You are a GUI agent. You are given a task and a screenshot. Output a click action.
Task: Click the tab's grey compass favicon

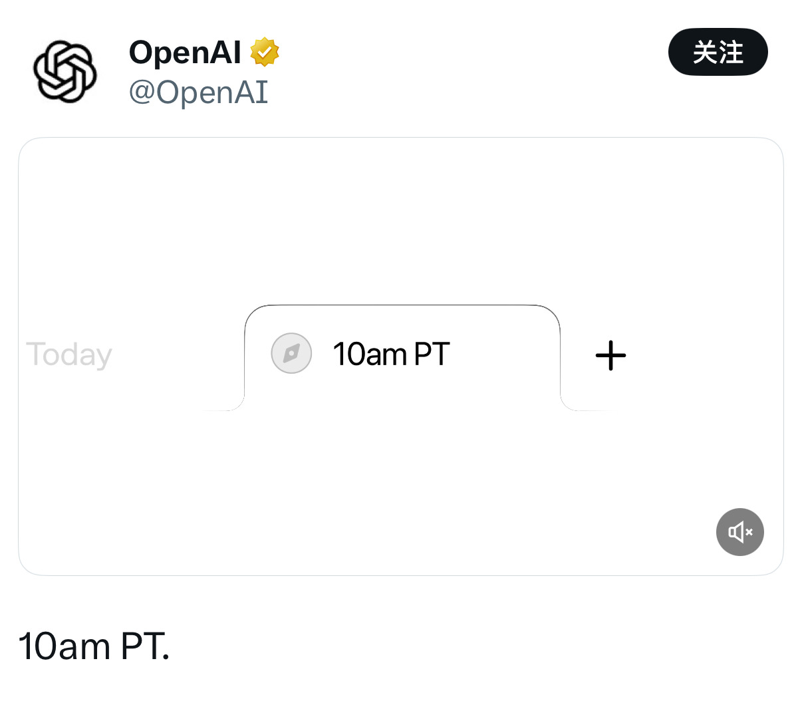[291, 353]
